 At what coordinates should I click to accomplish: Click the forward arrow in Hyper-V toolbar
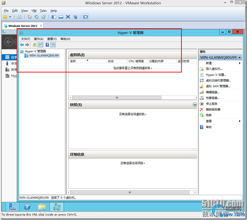[x=27, y=45]
